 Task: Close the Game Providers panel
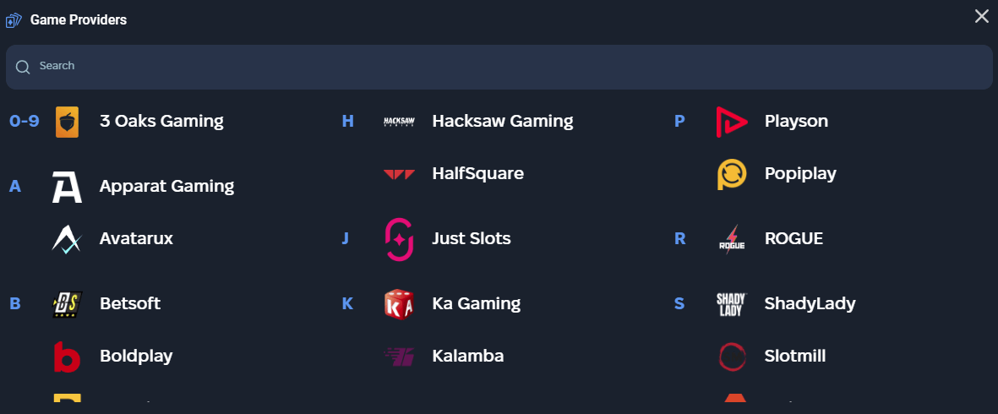point(981,17)
